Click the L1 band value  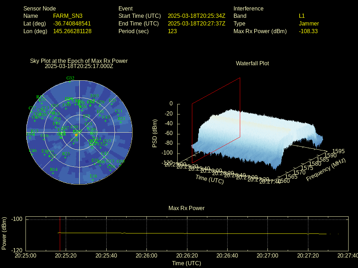tap(302, 16)
